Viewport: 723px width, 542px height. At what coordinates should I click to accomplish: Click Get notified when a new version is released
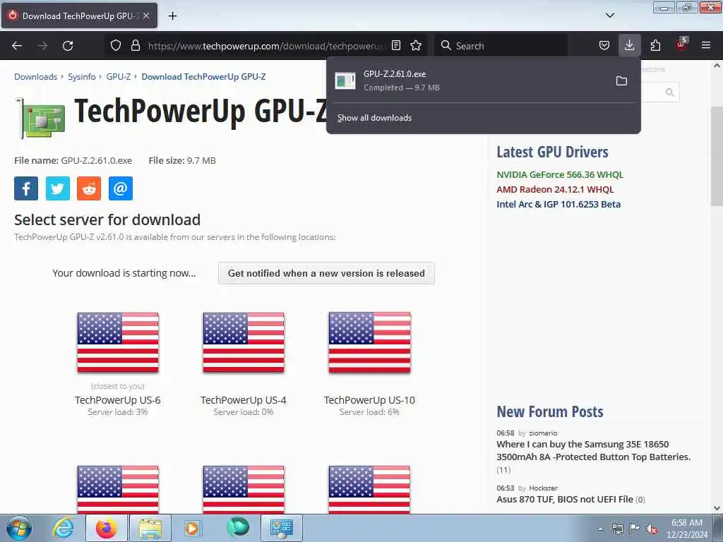point(326,273)
